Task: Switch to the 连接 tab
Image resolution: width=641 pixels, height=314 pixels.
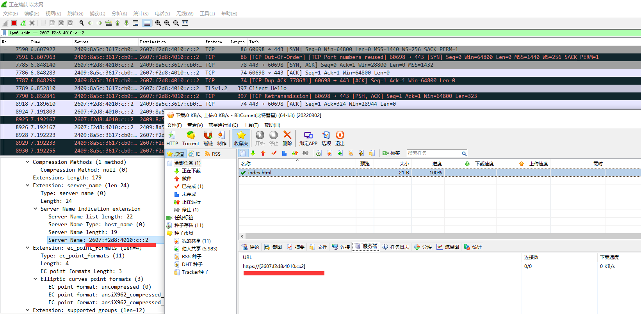Action: [341, 247]
